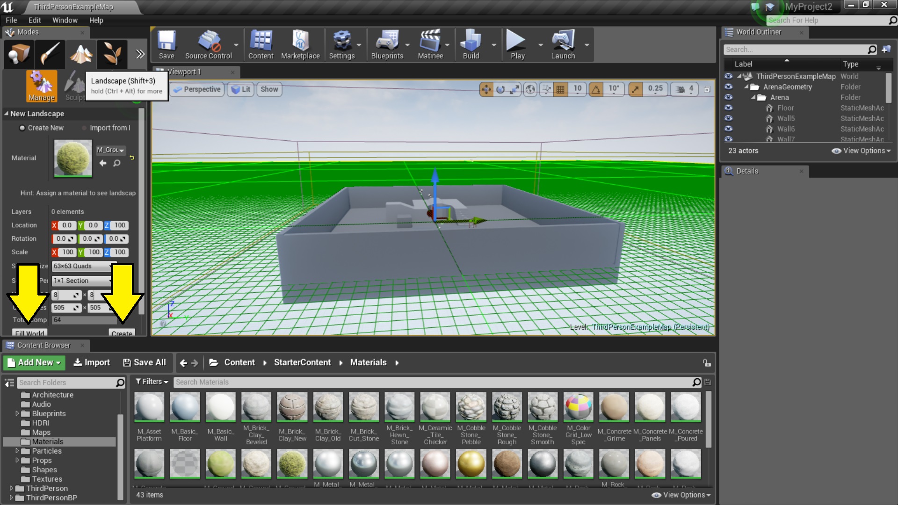Hide the Floor actor with eye icon
This screenshot has width=898, height=505.
pos(728,108)
